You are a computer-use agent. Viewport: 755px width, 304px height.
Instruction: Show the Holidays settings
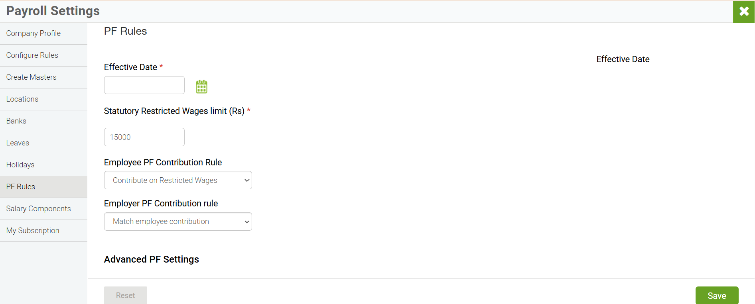[20, 165]
